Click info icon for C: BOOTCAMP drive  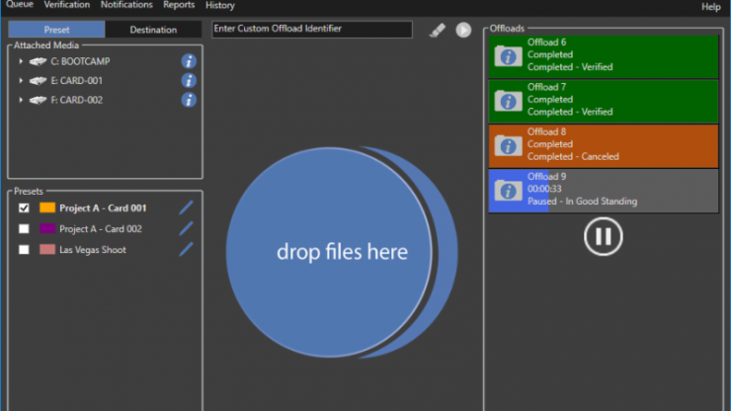click(189, 61)
